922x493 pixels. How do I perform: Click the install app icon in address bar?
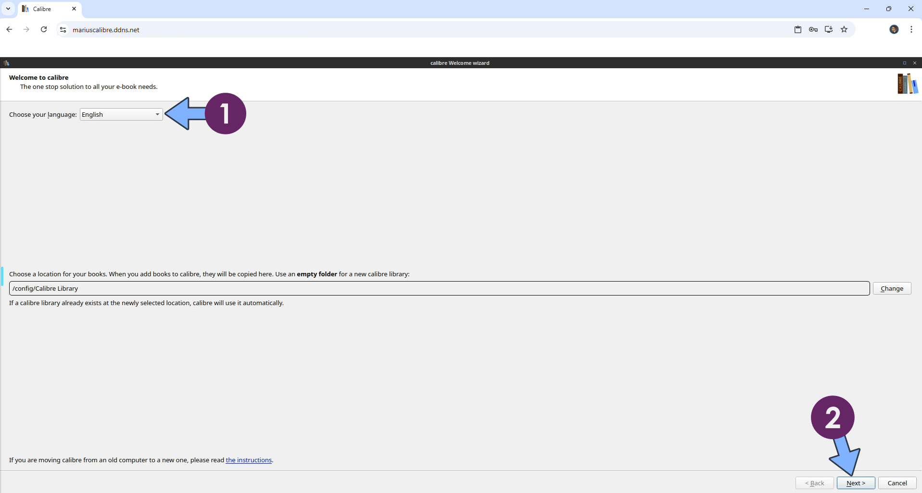click(x=829, y=29)
